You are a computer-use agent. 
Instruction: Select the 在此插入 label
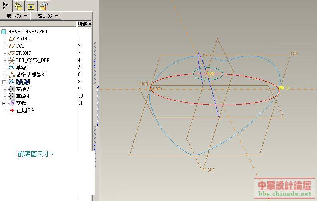tap(26, 111)
